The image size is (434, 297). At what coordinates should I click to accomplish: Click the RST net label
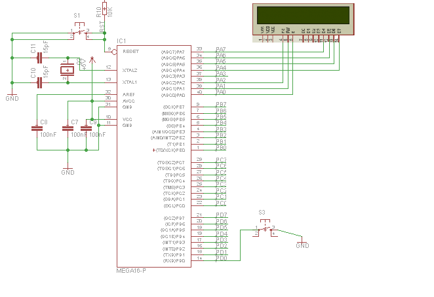(102, 27)
